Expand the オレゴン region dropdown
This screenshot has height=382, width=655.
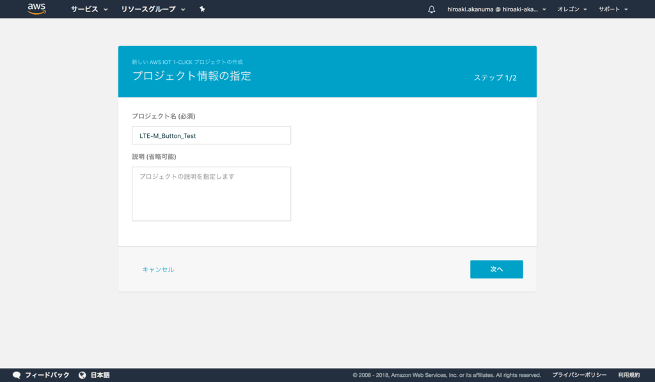pyautogui.click(x=571, y=9)
